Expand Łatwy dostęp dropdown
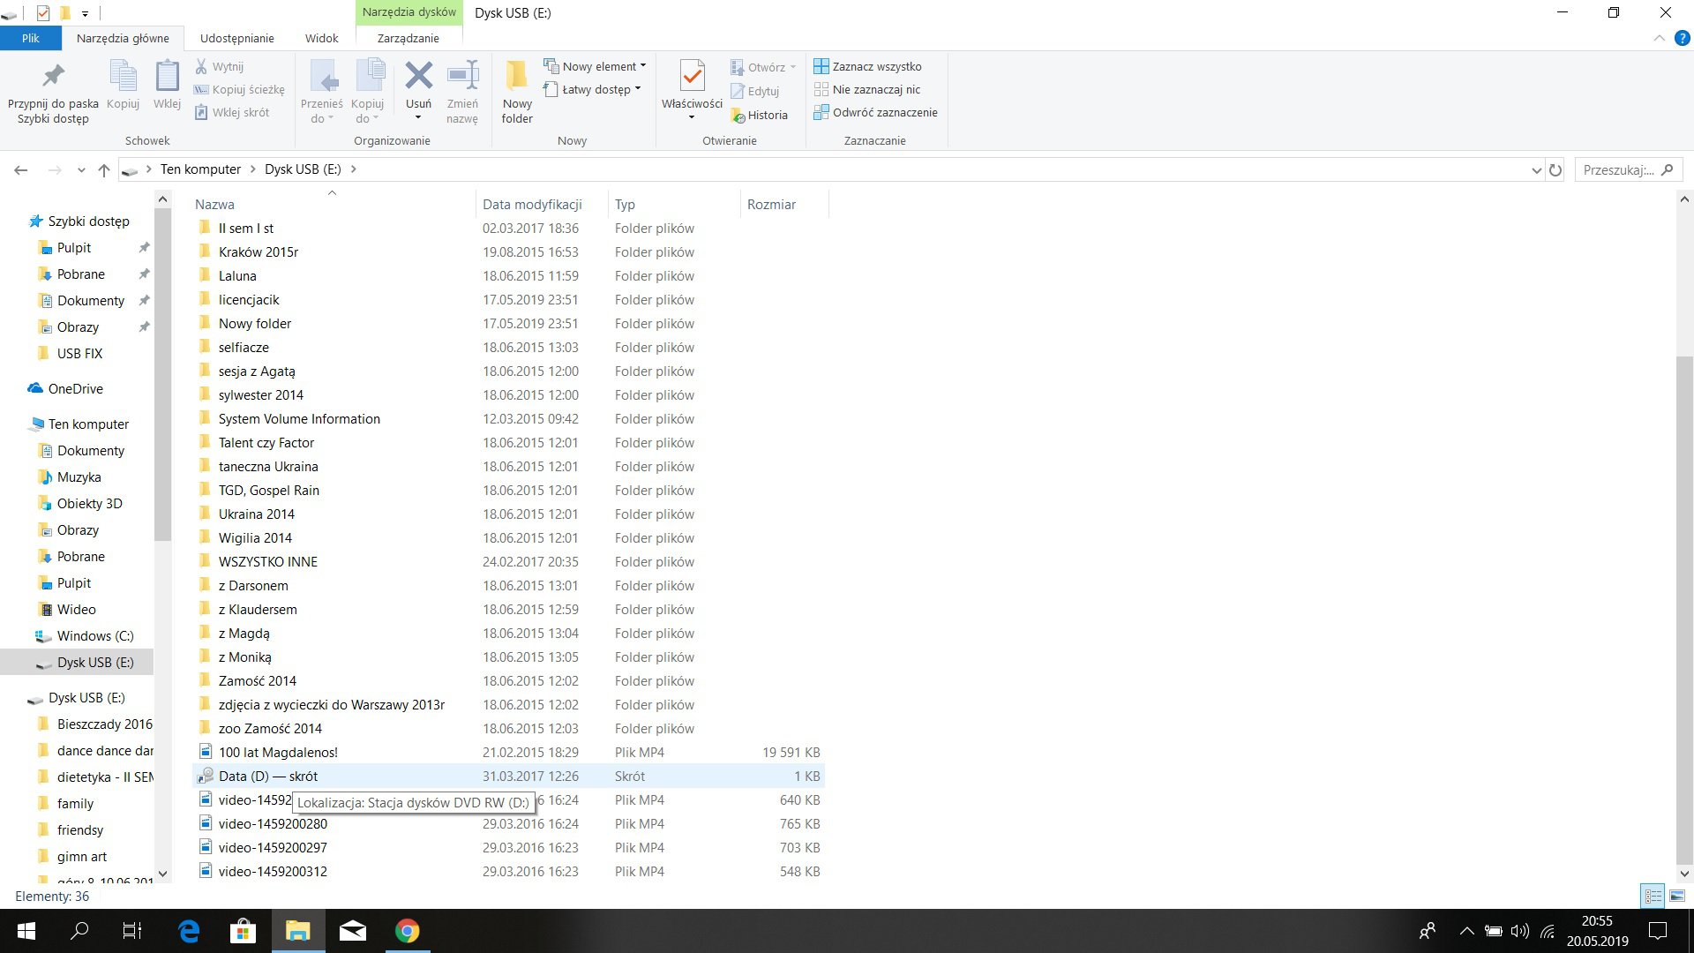The image size is (1694, 953). pyautogui.click(x=592, y=89)
